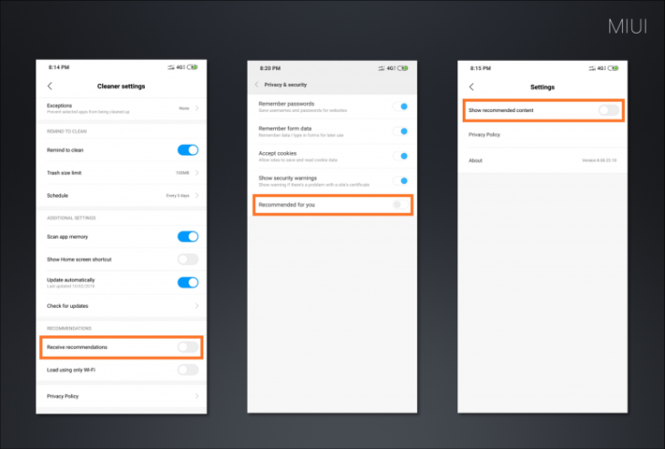Tap battery icon on Cleaner settings screen
Screen dimensions: 665x449
point(194,67)
